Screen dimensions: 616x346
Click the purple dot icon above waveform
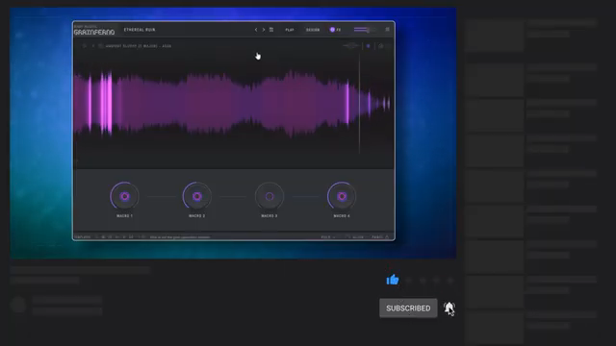pyautogui.click(x=368, y=46)
